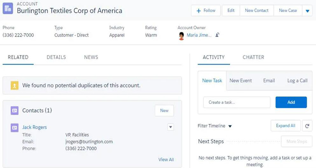Click the account phone (336) 222-7000 in header
This screenshot has height=168, width=316.
click(18, 35)
